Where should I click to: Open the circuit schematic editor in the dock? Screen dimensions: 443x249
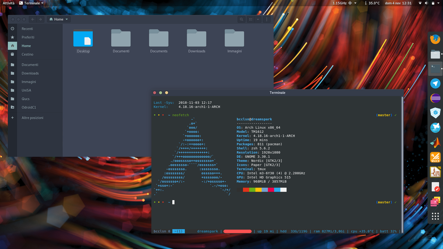[435, 172]
